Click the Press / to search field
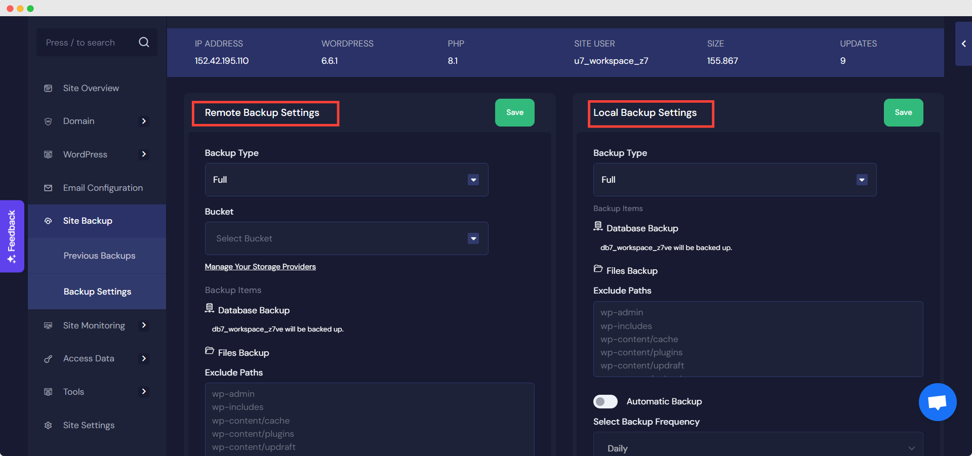This screenshot has height=456, width=972. [97, 43]
